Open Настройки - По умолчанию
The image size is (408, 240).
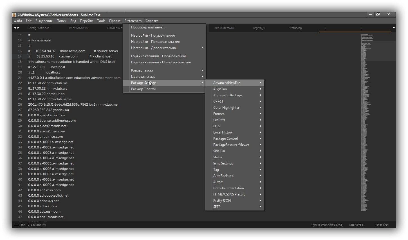164,35
